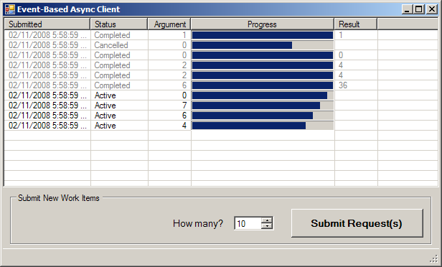
Task: Click the Submitted timestamp of the Active argument 4 item
Action: coord(47,126)
